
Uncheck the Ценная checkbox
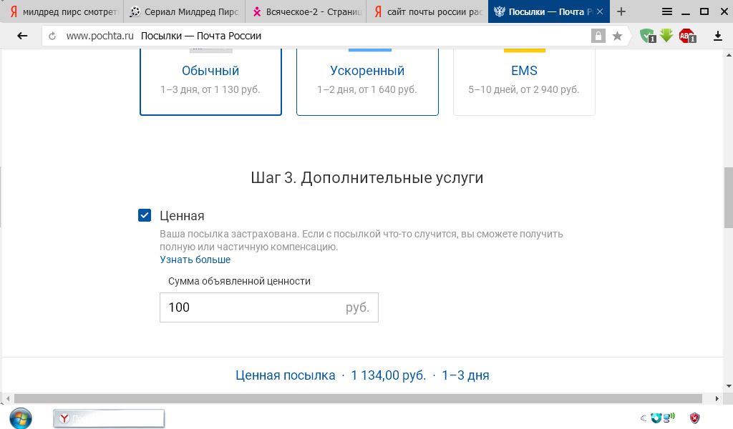145,215
